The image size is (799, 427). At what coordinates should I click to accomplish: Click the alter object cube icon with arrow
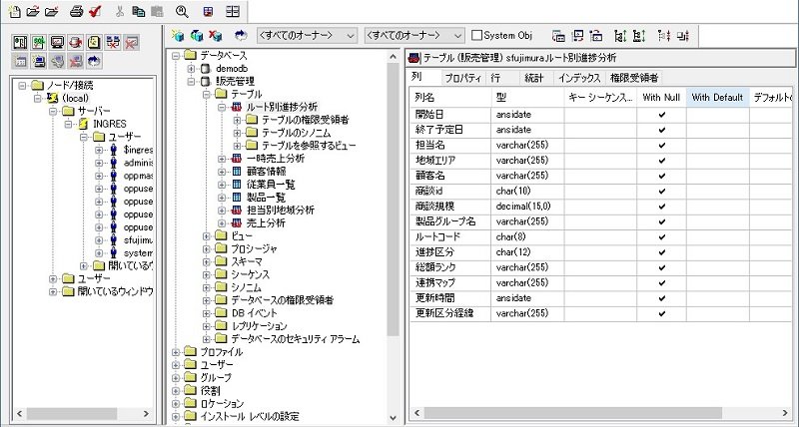point(196,36)
